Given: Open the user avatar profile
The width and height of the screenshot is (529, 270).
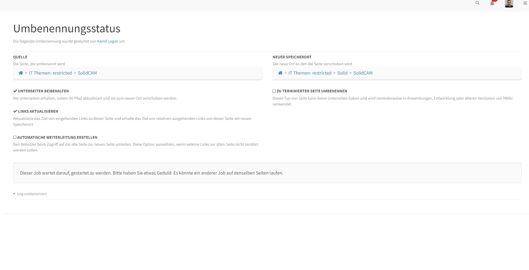Looking at the screenshot, I should 509,3.
